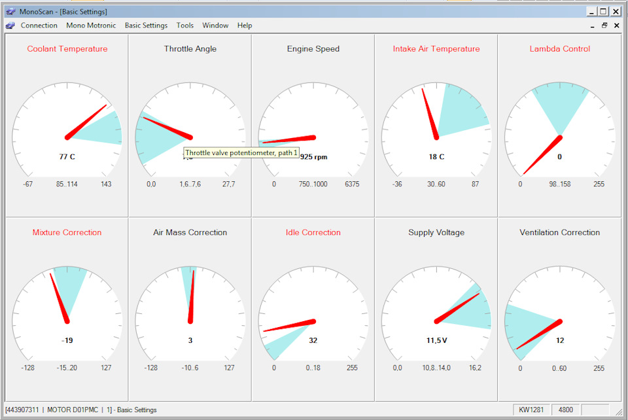Restore the inner Basic Settings child window
The height and width of the screenshot is (420, 628).
(604, 26)
